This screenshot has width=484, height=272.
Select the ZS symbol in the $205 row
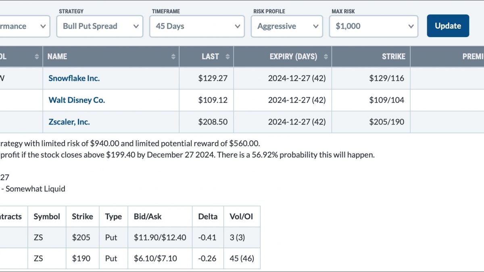[38, 237]
